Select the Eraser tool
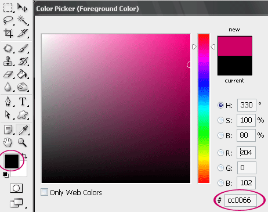The width and height of the screenshot is (268, 212). pyautogui.click(x=8, y=74)
